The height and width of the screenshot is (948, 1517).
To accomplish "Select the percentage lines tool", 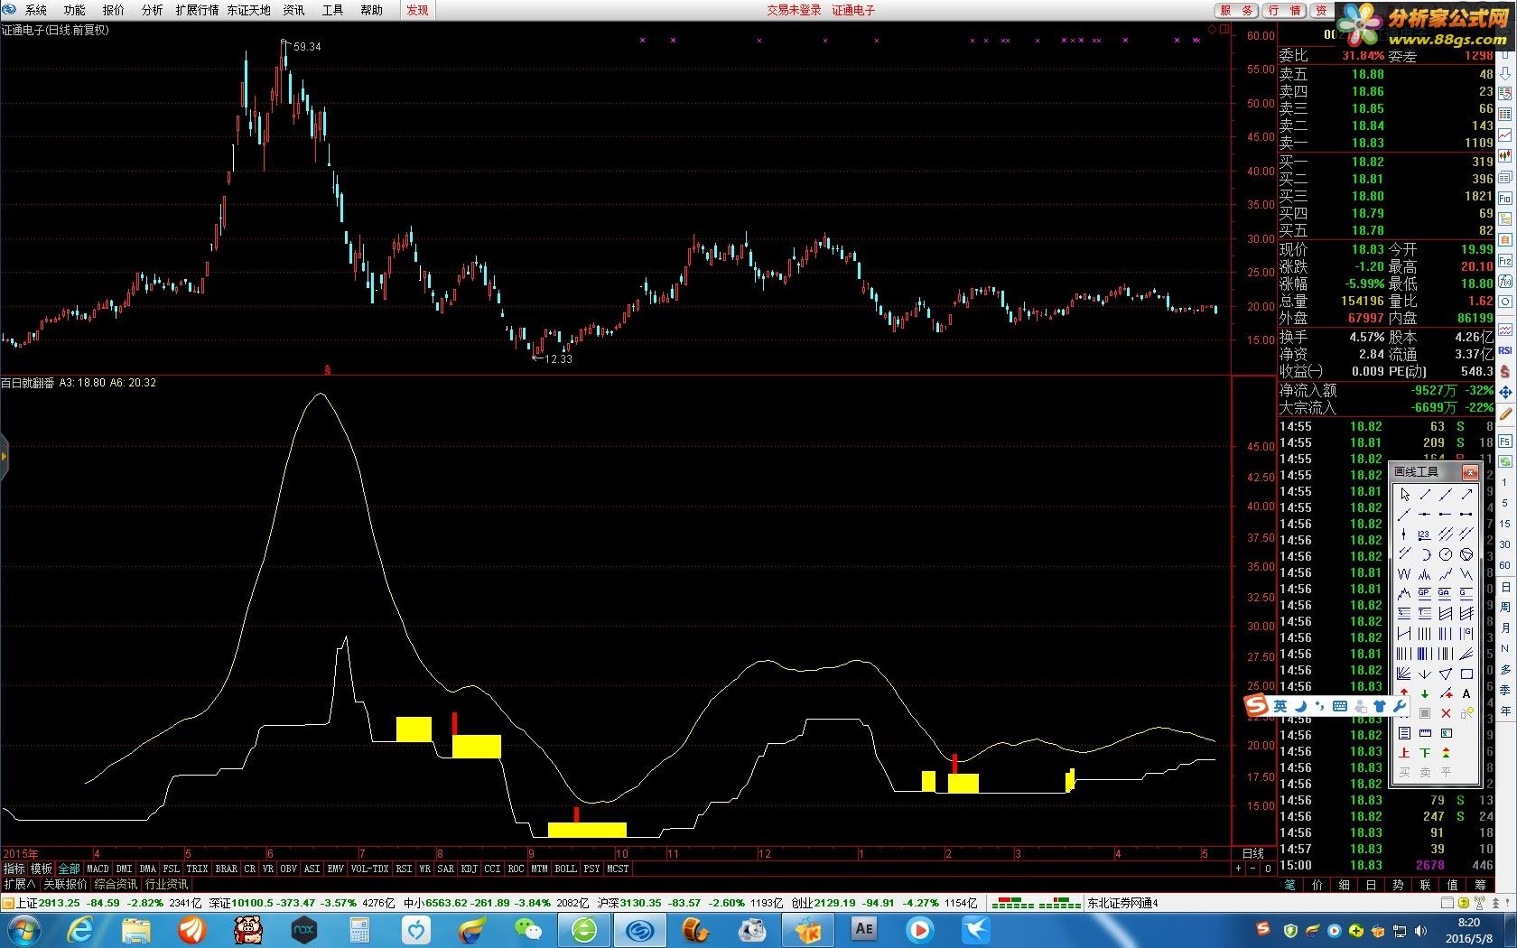I will point(1404,613).
